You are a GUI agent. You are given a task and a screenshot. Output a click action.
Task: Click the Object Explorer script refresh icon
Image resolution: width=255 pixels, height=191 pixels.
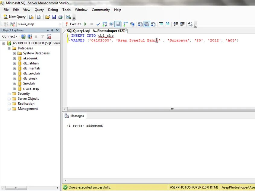(49, 37)
